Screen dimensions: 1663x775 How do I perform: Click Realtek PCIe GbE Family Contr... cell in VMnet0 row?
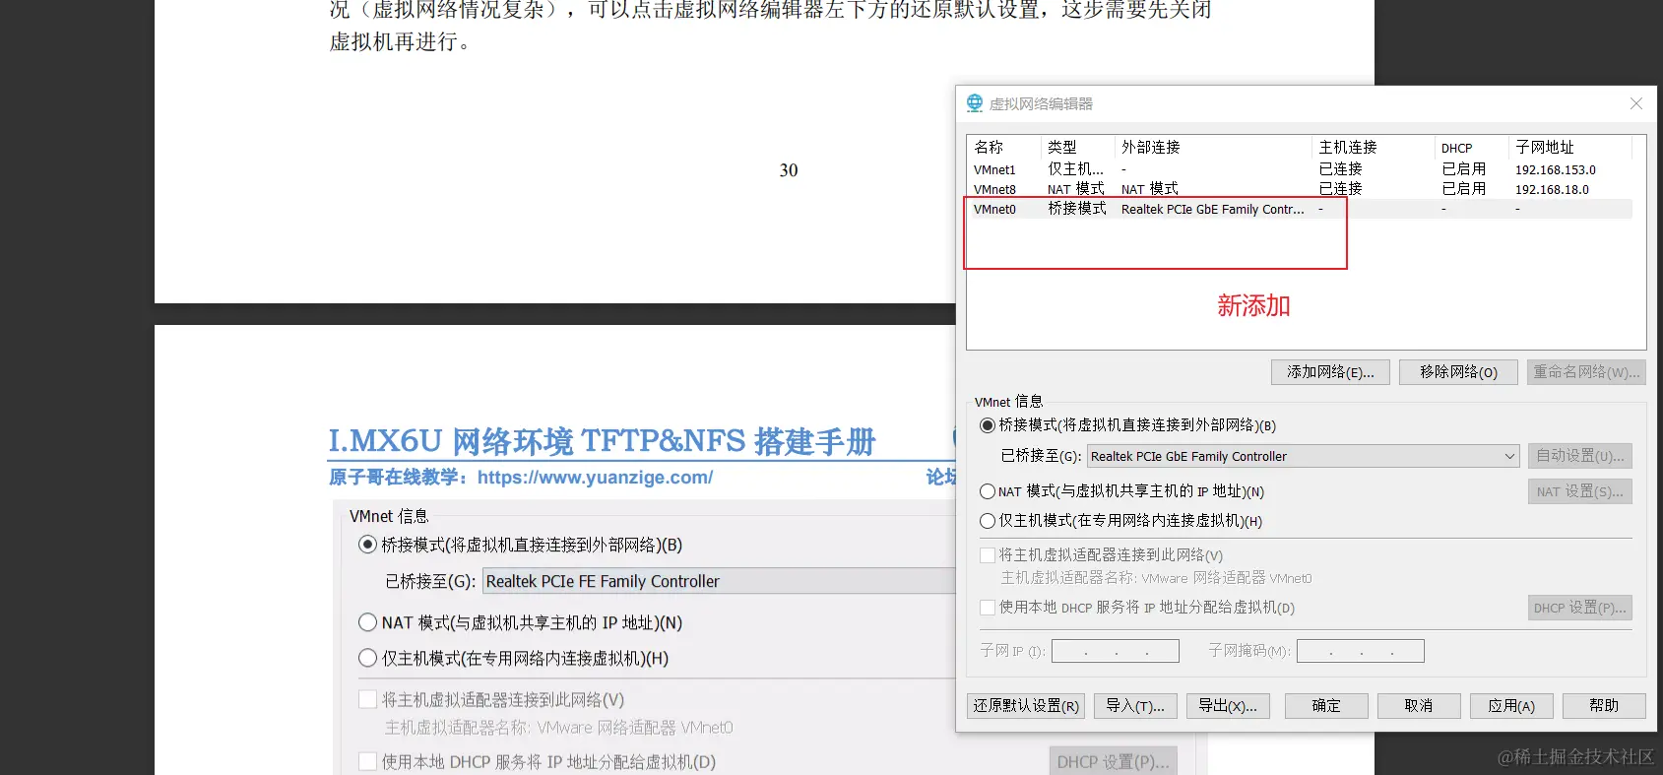[x=1213, y=209]
